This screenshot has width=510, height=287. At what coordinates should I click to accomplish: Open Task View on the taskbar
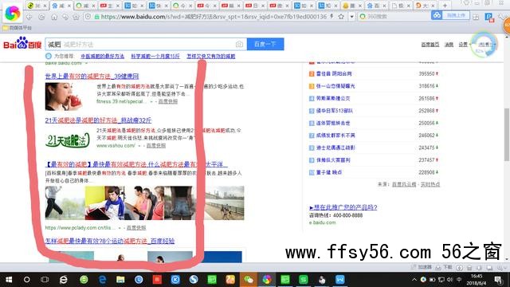pyautogui.click(x=45, y=280)
